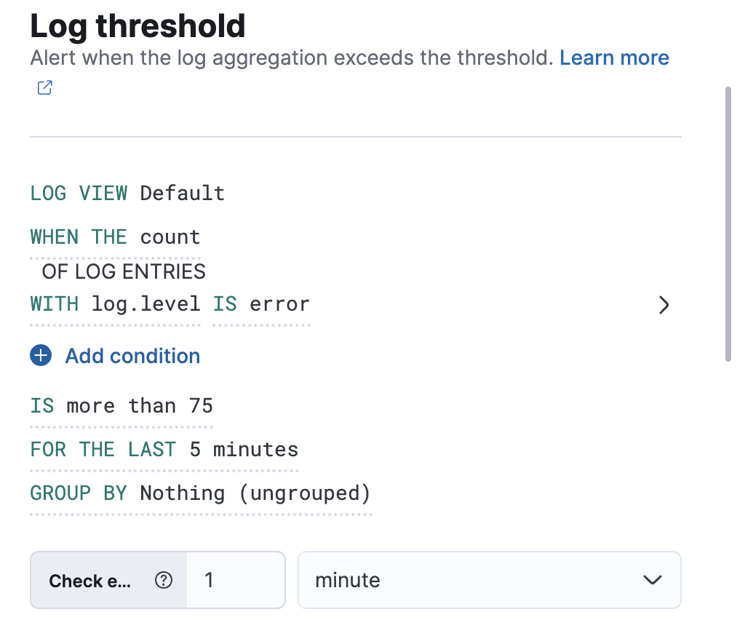This screenshot has height=620, width=737.
Task: Open the Learn more external link icon
Action: (x=44, y=87)
